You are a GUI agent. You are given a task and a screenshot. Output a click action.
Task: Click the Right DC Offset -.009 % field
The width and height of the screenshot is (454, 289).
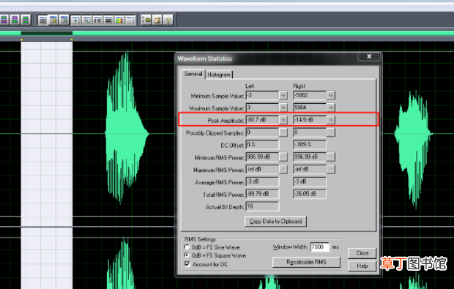coord(310,144)
